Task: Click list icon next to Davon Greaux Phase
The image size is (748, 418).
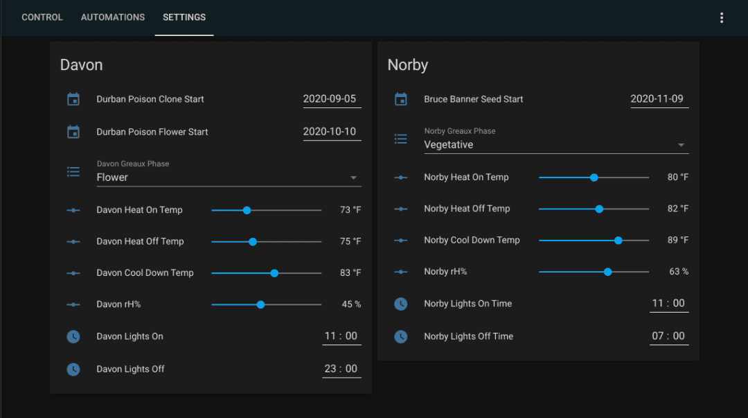Action: click(73, 171)
